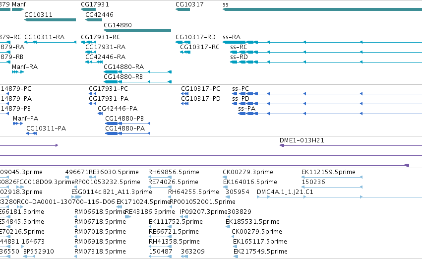Click the ss-RA transcript label

click(x=232, y=37)
